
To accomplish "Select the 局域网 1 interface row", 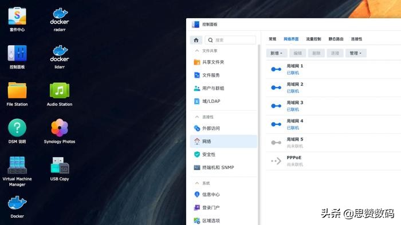I will [333, 69].
